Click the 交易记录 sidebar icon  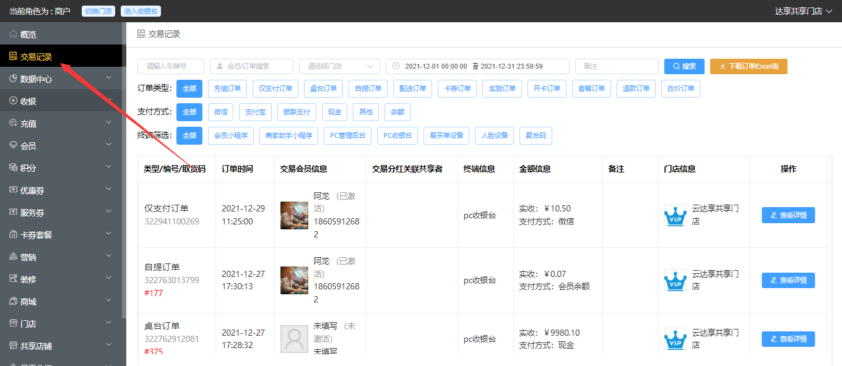coord(13,56)
